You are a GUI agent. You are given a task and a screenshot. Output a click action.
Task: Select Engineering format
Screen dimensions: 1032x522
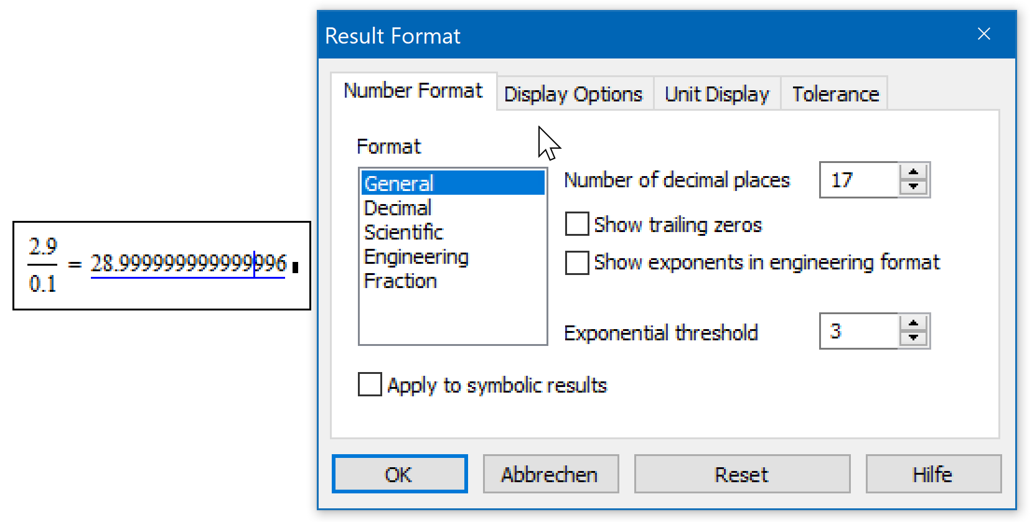(416, 256)
